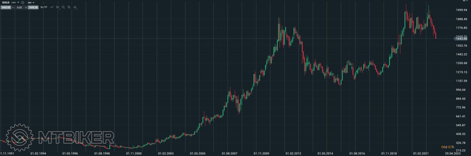Image resolution: width=471 pixels, height=156 pixels.
Task: Select the crosshair move tool
Action: 75,7
